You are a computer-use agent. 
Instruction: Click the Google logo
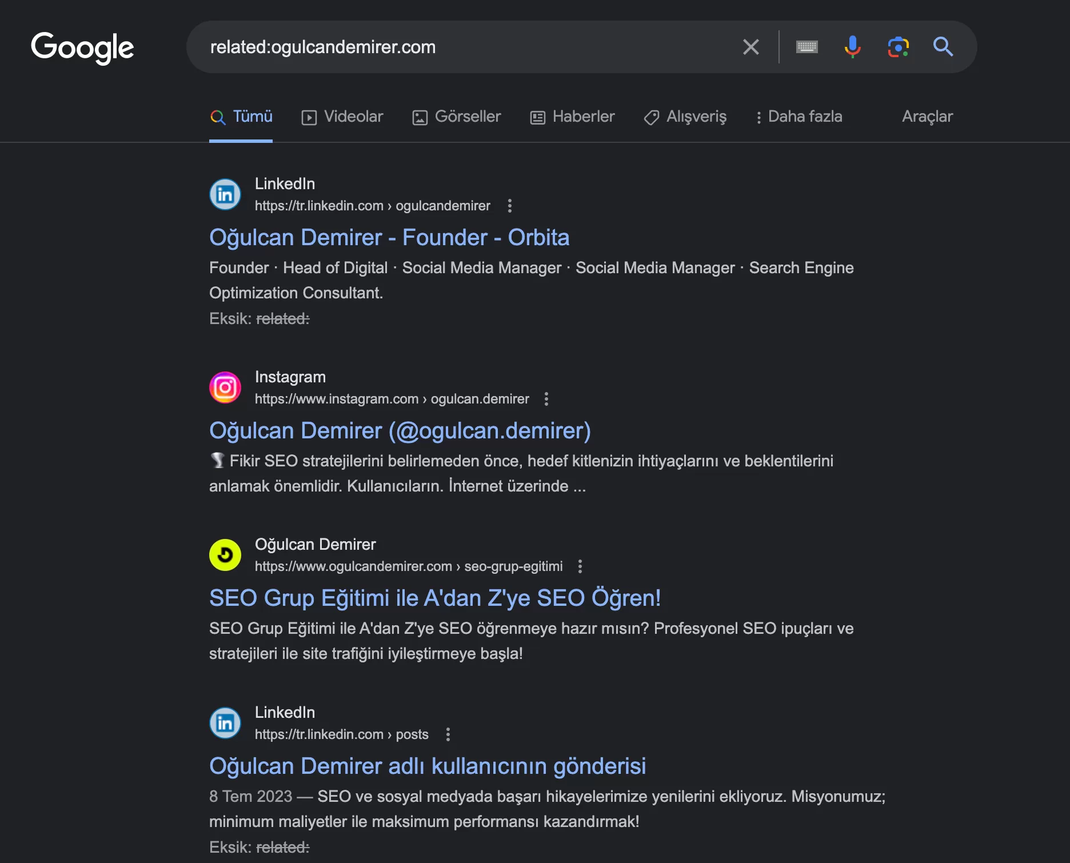(x=82, y=47)
